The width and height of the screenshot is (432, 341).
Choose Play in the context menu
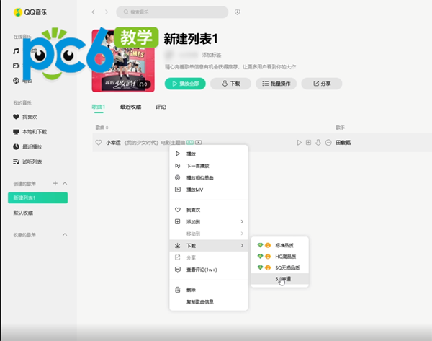[209, 154]
